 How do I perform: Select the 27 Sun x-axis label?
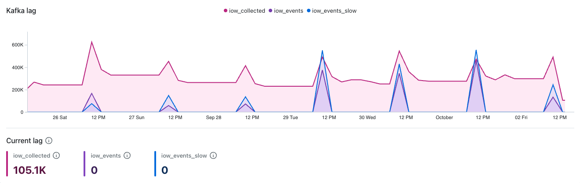[x=137, y=117]
